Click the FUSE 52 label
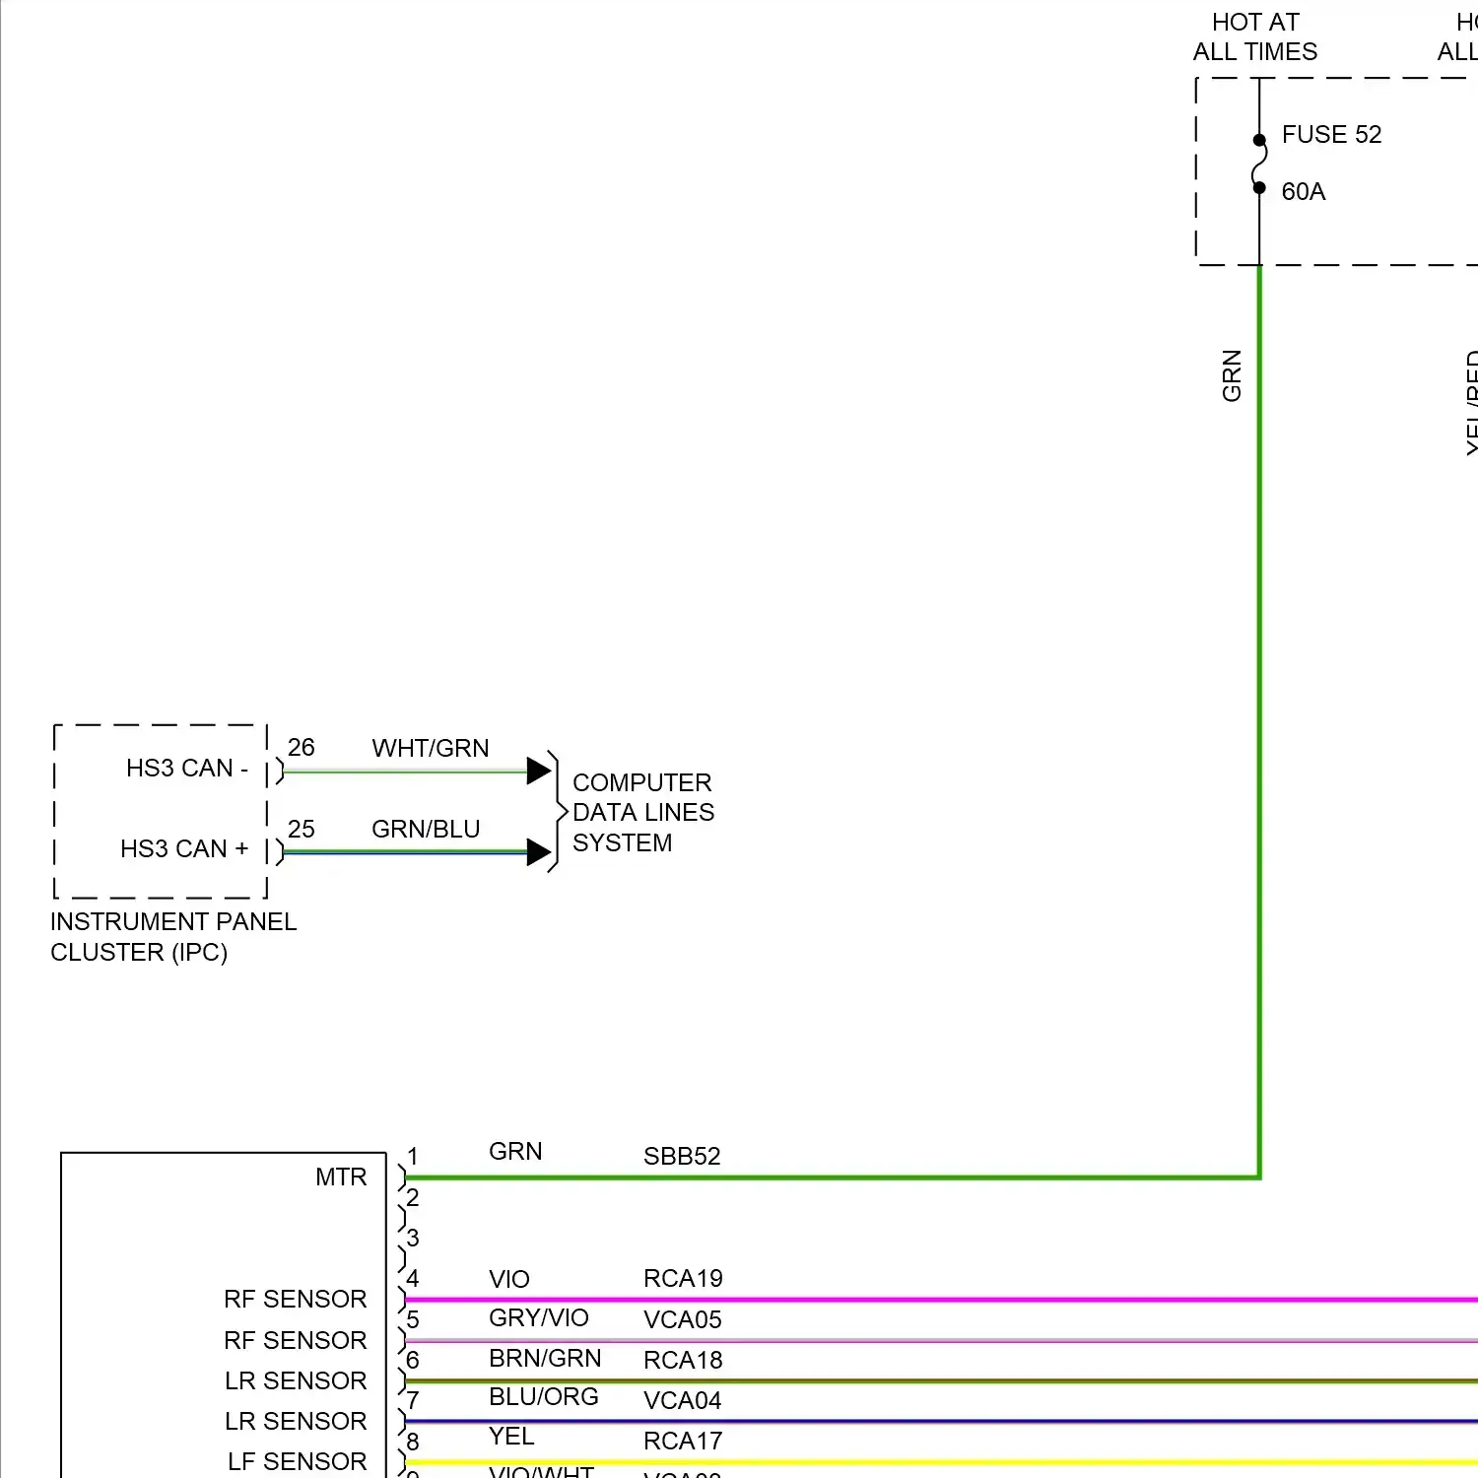This screenshot has width=1478, height=1478. [1331, 134]
